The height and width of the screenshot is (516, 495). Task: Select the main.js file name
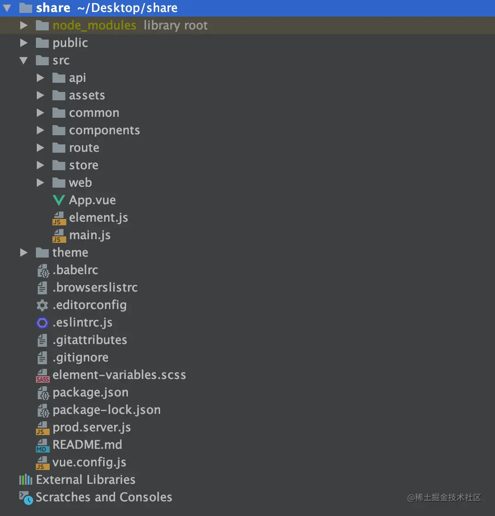click(90, 235)
